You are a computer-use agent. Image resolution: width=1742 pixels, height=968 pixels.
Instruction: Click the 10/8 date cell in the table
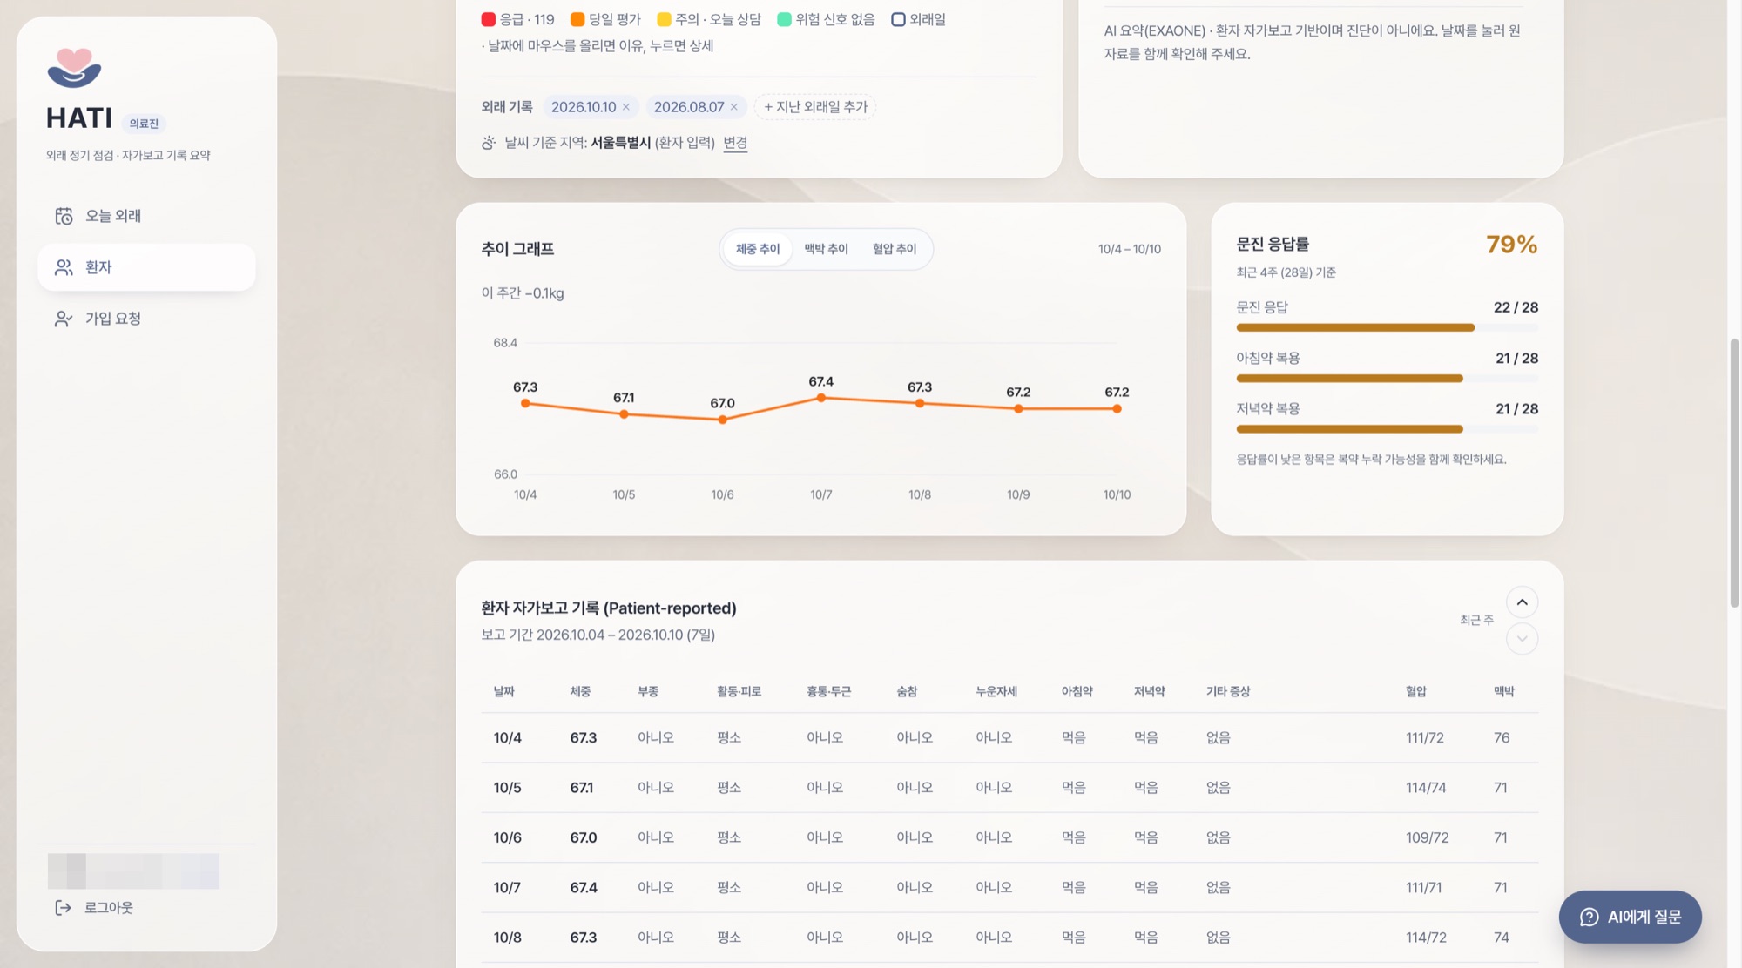pyautogui.click(x=508, y=938)
